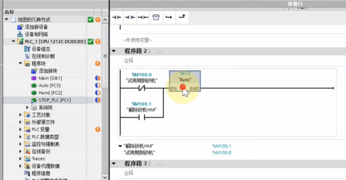The height and width of the screenshot is (180, 346).
Task: Insert an empty box instruction
Action: click(156, 18)
